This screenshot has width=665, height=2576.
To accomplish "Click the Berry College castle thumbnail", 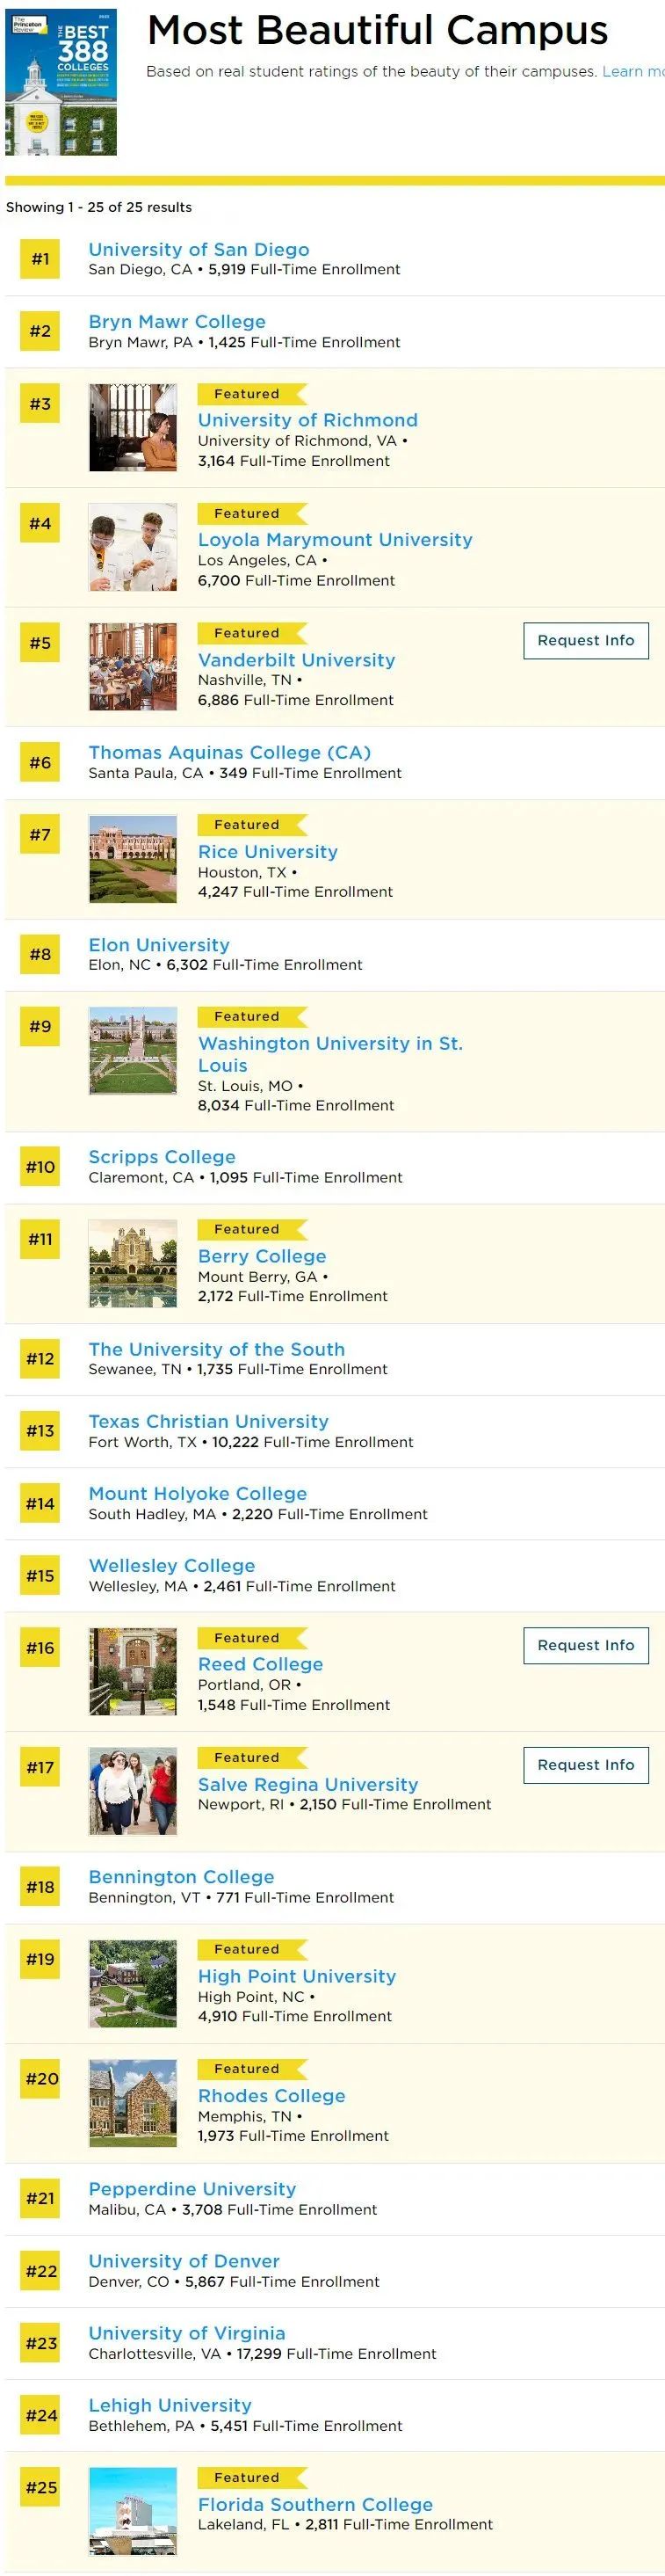I will coord(133,1262).
